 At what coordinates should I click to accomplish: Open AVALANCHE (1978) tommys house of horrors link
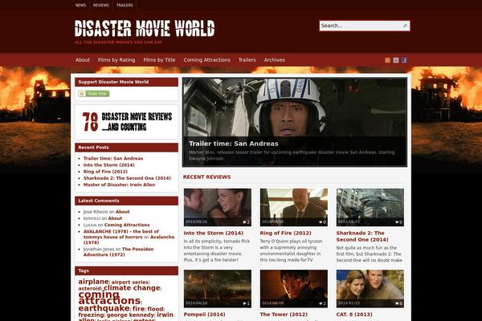coord(121,234)
